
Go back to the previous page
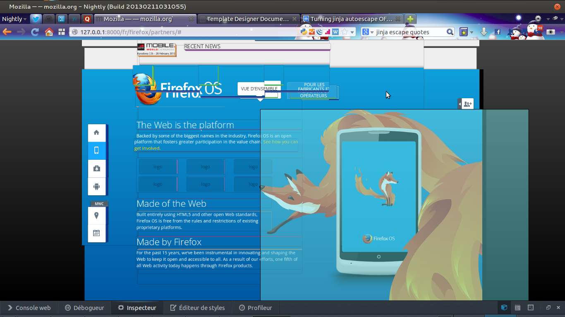pyautogui.click(x=7, y=32)
